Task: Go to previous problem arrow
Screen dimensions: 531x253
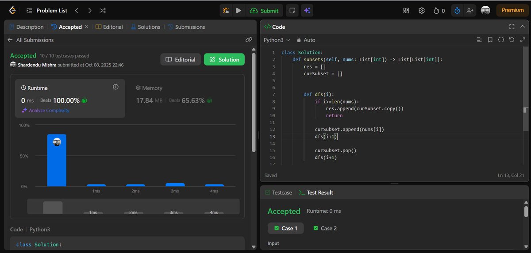Action: click(77, 11)
